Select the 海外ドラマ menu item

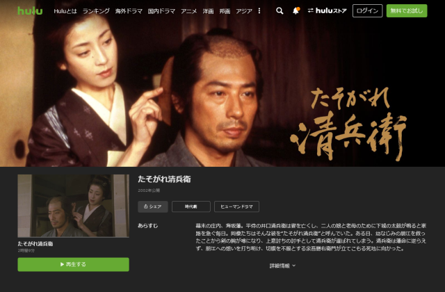129,11
